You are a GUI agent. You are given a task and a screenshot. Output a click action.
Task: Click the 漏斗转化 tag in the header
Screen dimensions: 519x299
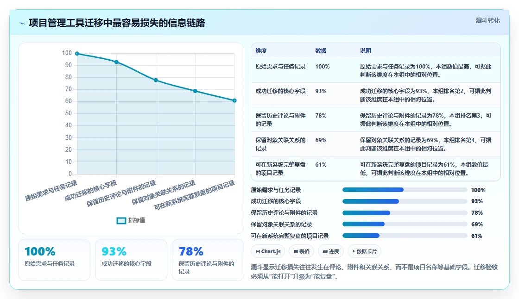click(487, 20)
